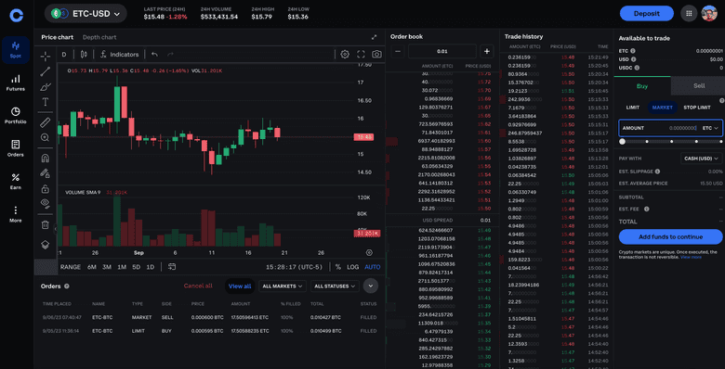Select the trend line drawing tool
The image size is (725, 369).
tap(46, 71)
